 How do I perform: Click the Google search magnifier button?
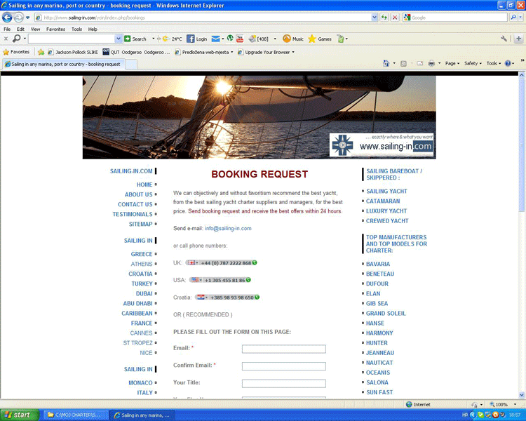pyautogui.click(x=513, y=18)
